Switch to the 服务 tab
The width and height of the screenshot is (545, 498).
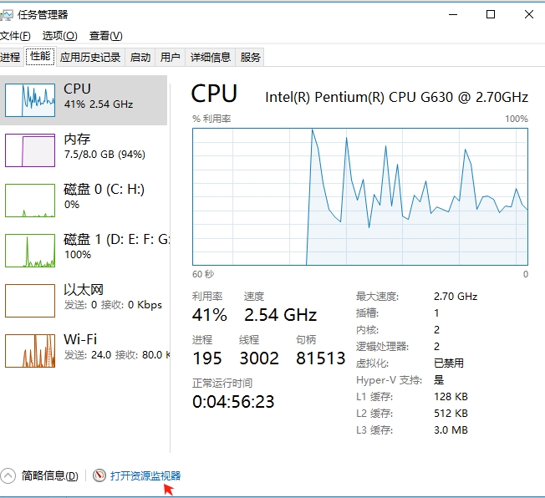[250, 57]
